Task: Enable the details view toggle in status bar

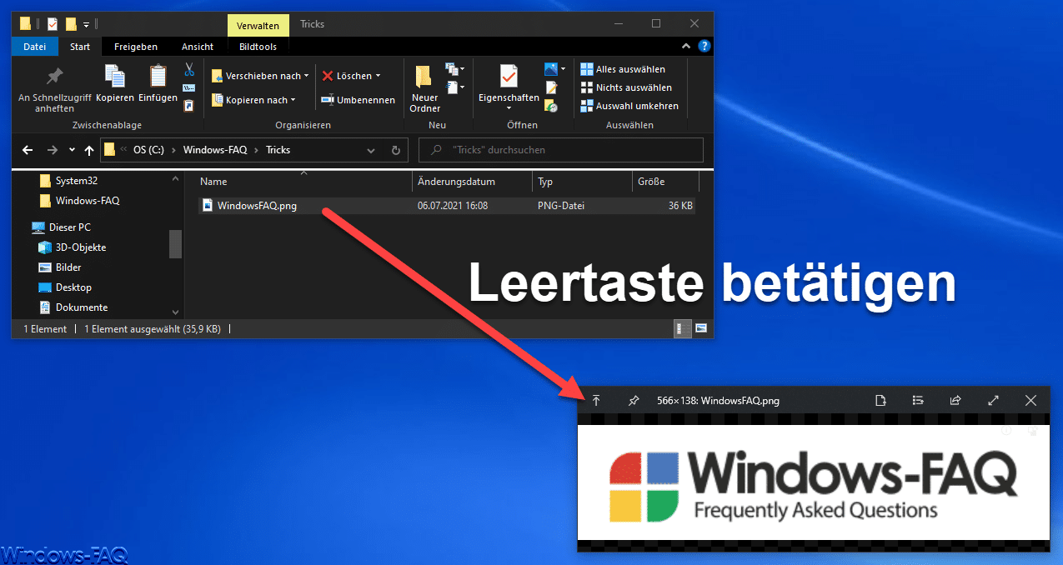Action: click(x=682, y=328)
